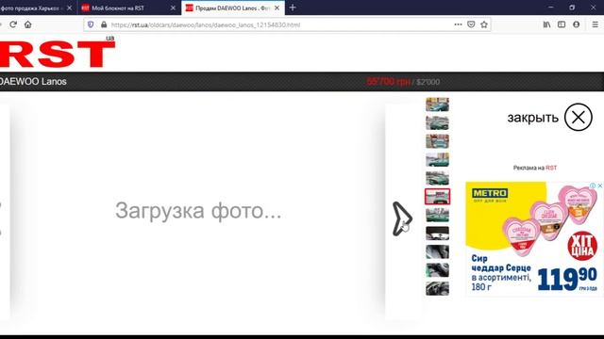Viewport: 604px width, 339px height.
Task: Close the gallery with the circled X
Action: [x=578, y=117]
